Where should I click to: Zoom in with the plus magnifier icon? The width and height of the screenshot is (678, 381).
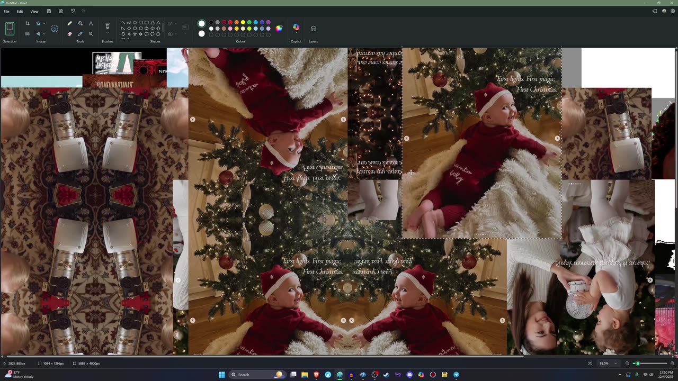672,364
